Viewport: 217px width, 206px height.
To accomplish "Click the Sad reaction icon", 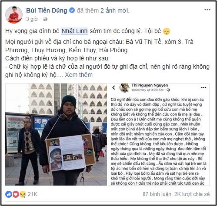I will click(23, 194).
